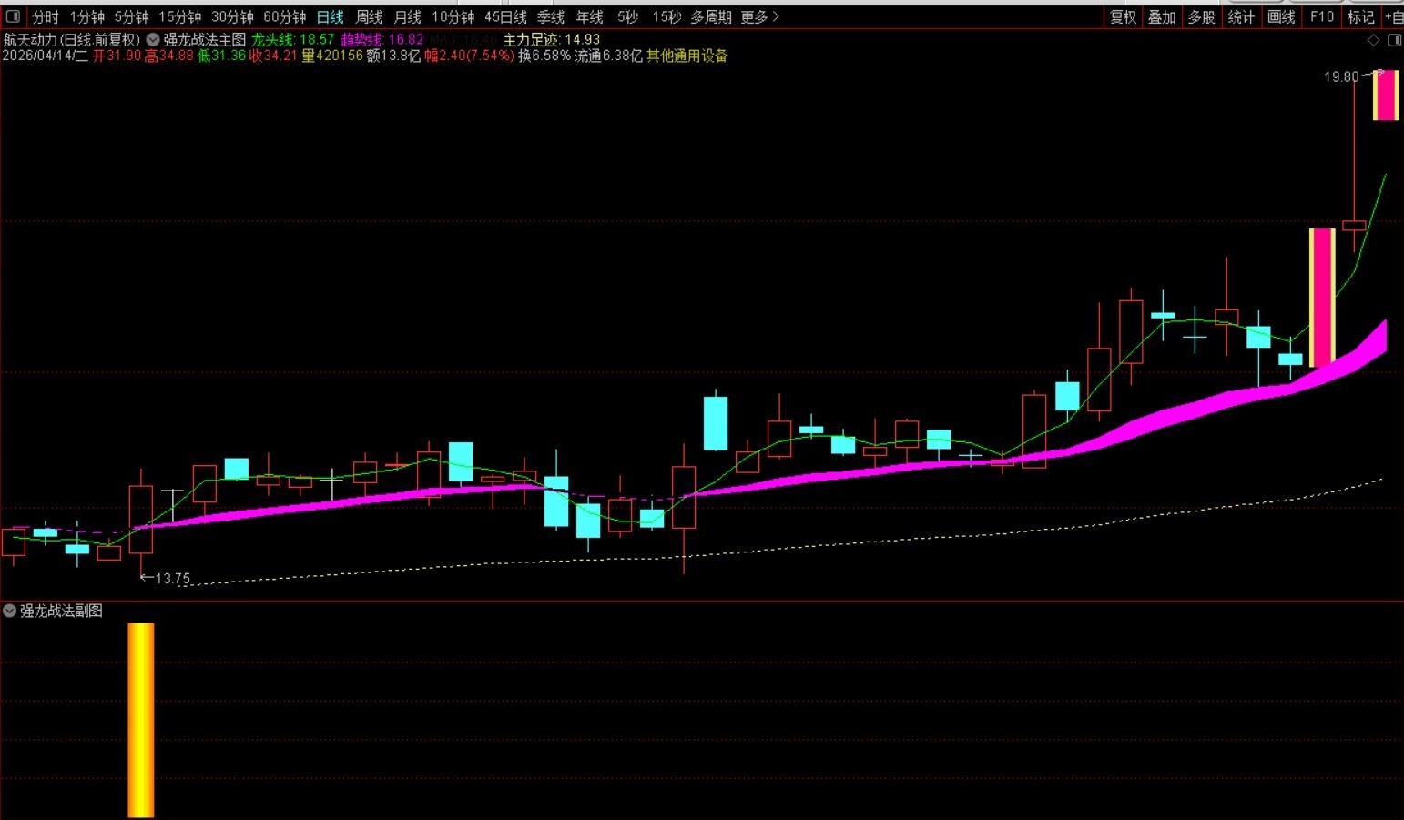
Task: Select the 60分钟 period
Action: coord(285,16)
